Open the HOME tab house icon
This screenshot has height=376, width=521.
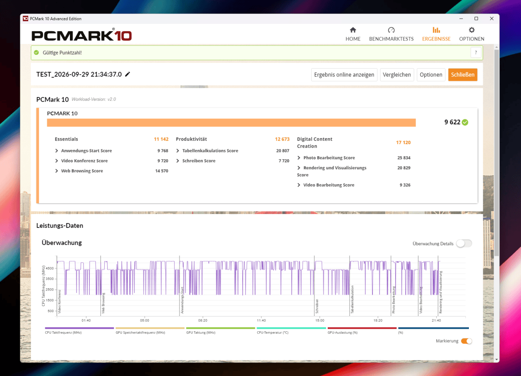[x=353, y=30]
